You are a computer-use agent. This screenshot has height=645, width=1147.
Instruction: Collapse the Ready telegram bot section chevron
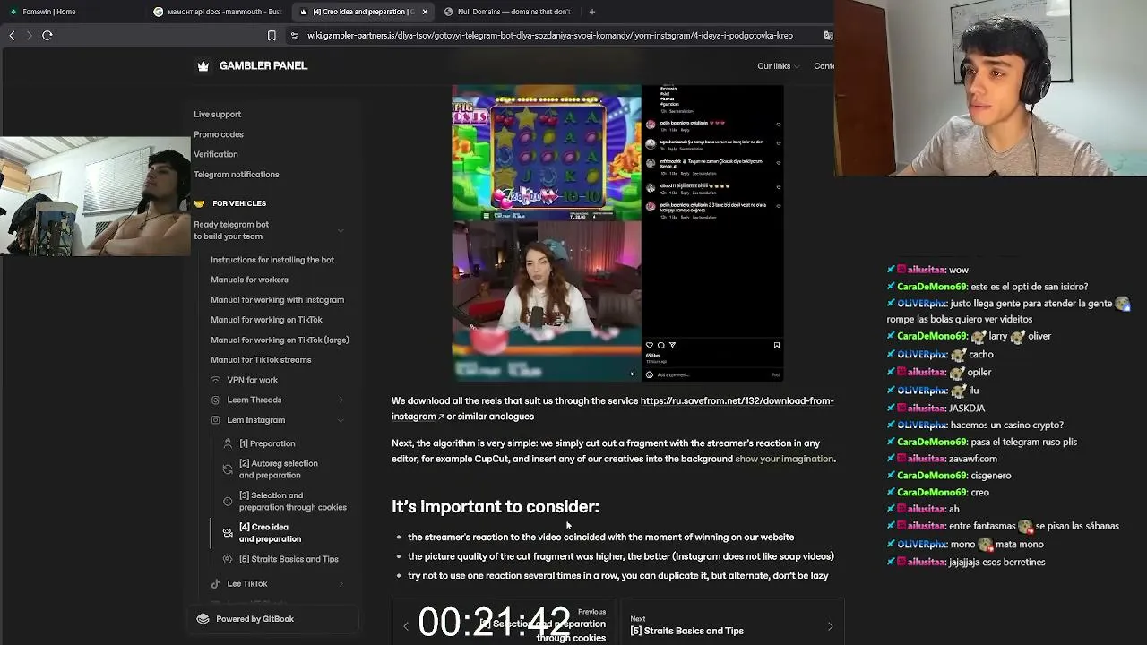(341, 230)
